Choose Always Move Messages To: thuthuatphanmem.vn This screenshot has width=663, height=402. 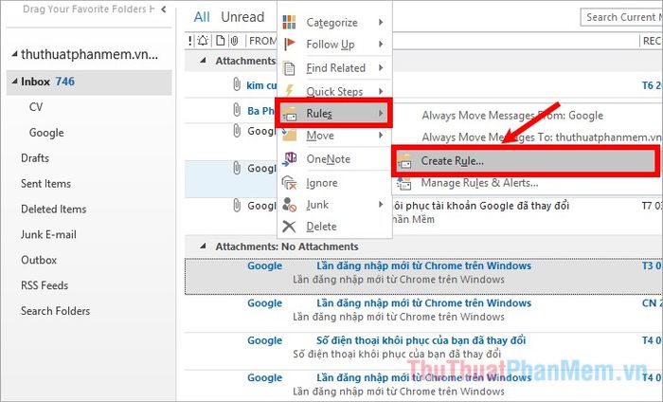pyautogui.click(x=541, y=137)
